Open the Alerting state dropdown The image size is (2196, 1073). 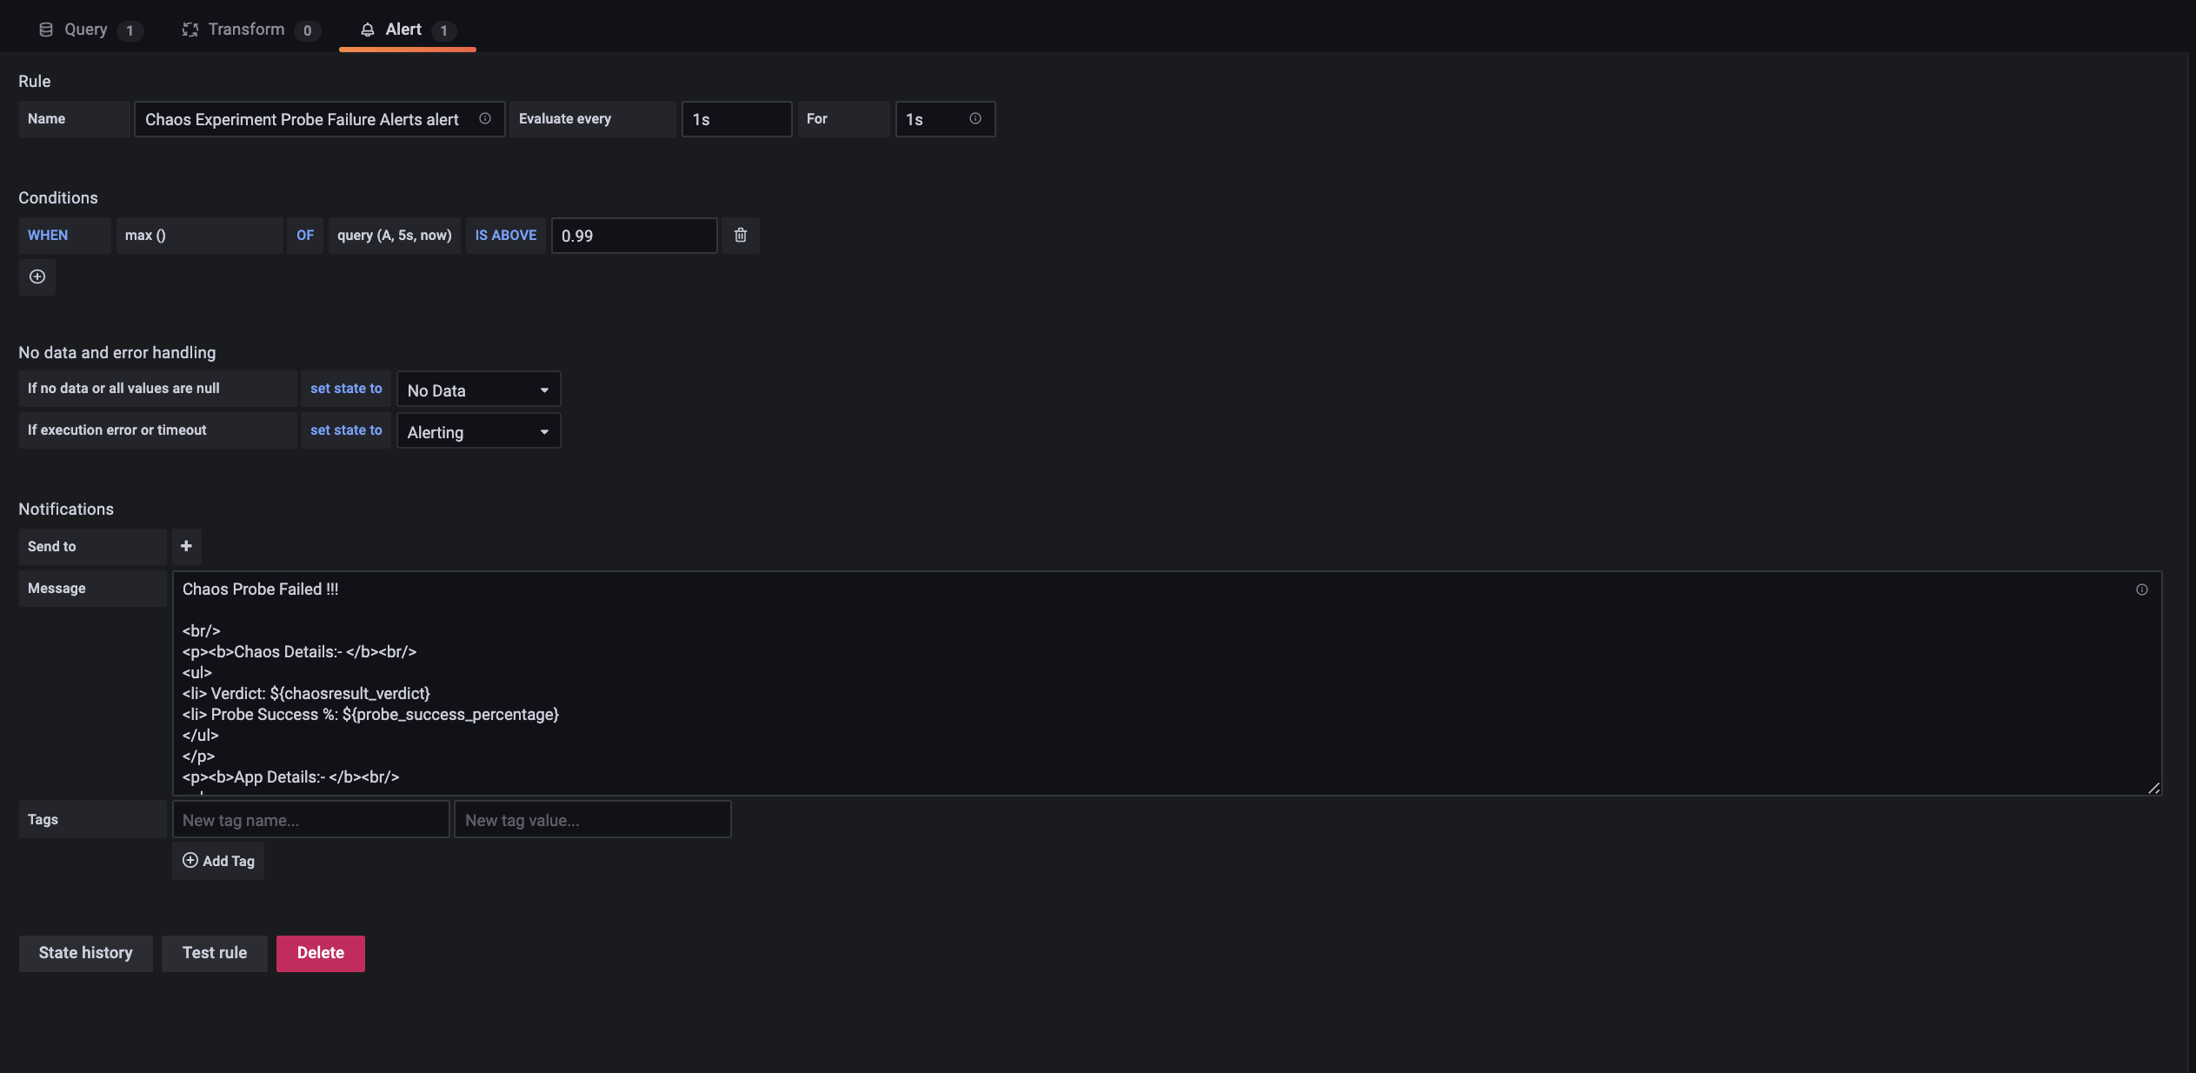478,431
